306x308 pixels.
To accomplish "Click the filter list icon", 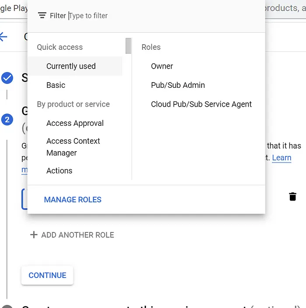I will (x=42, y=16).
